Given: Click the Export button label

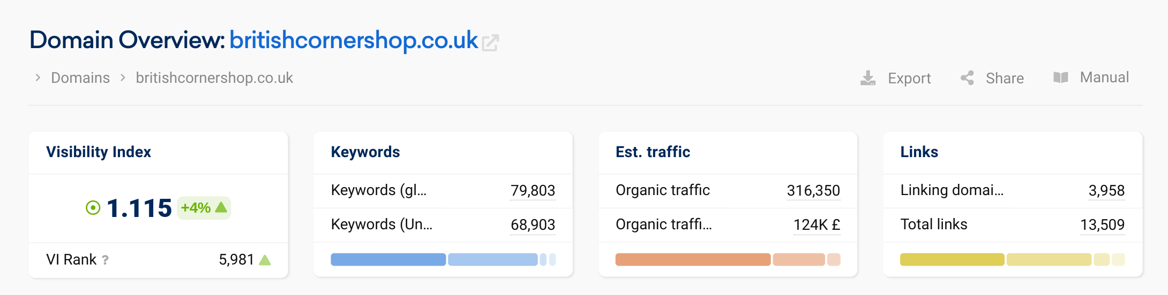Looking at the screenshot, I should [x=909, y=79].
